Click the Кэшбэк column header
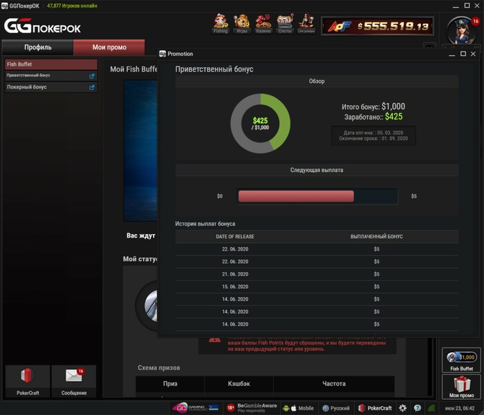Screen dimensions: 484x415 [239, 383]
